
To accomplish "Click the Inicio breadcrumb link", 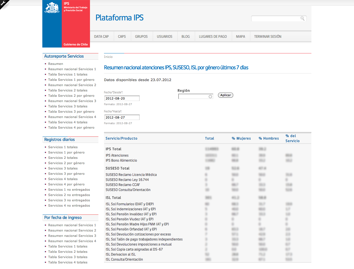I will pos(108,57).
